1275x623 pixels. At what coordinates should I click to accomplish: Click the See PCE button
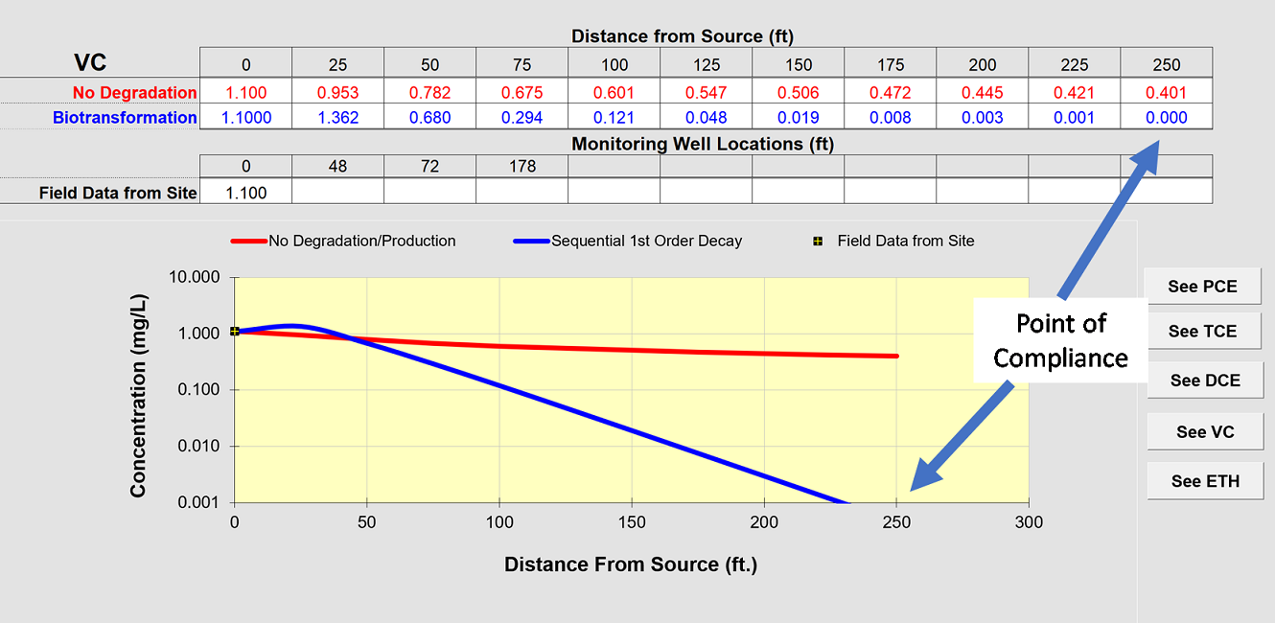(x=1203, y=287)
